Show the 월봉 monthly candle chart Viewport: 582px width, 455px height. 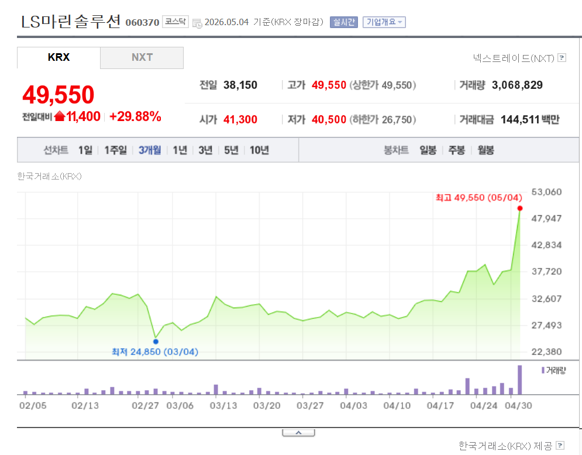485,150
